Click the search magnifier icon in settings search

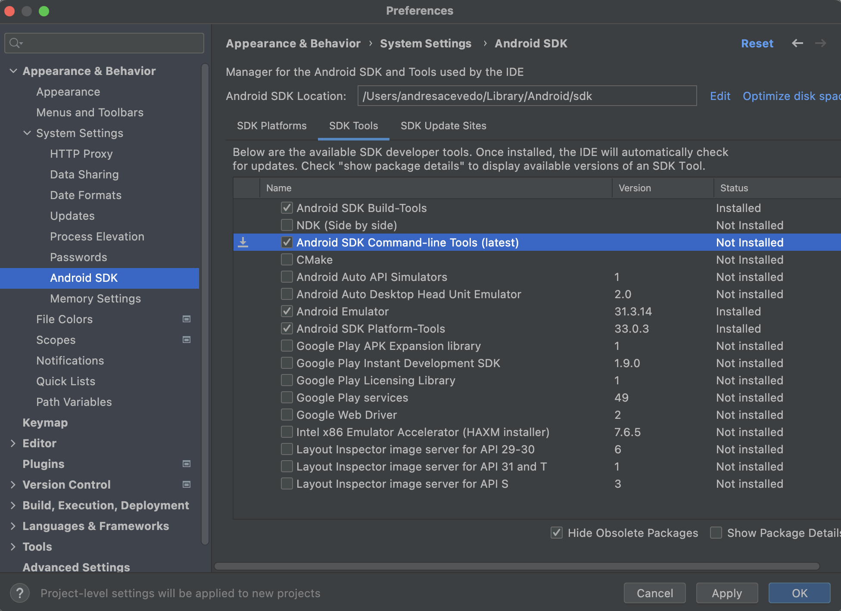(16, 43)
